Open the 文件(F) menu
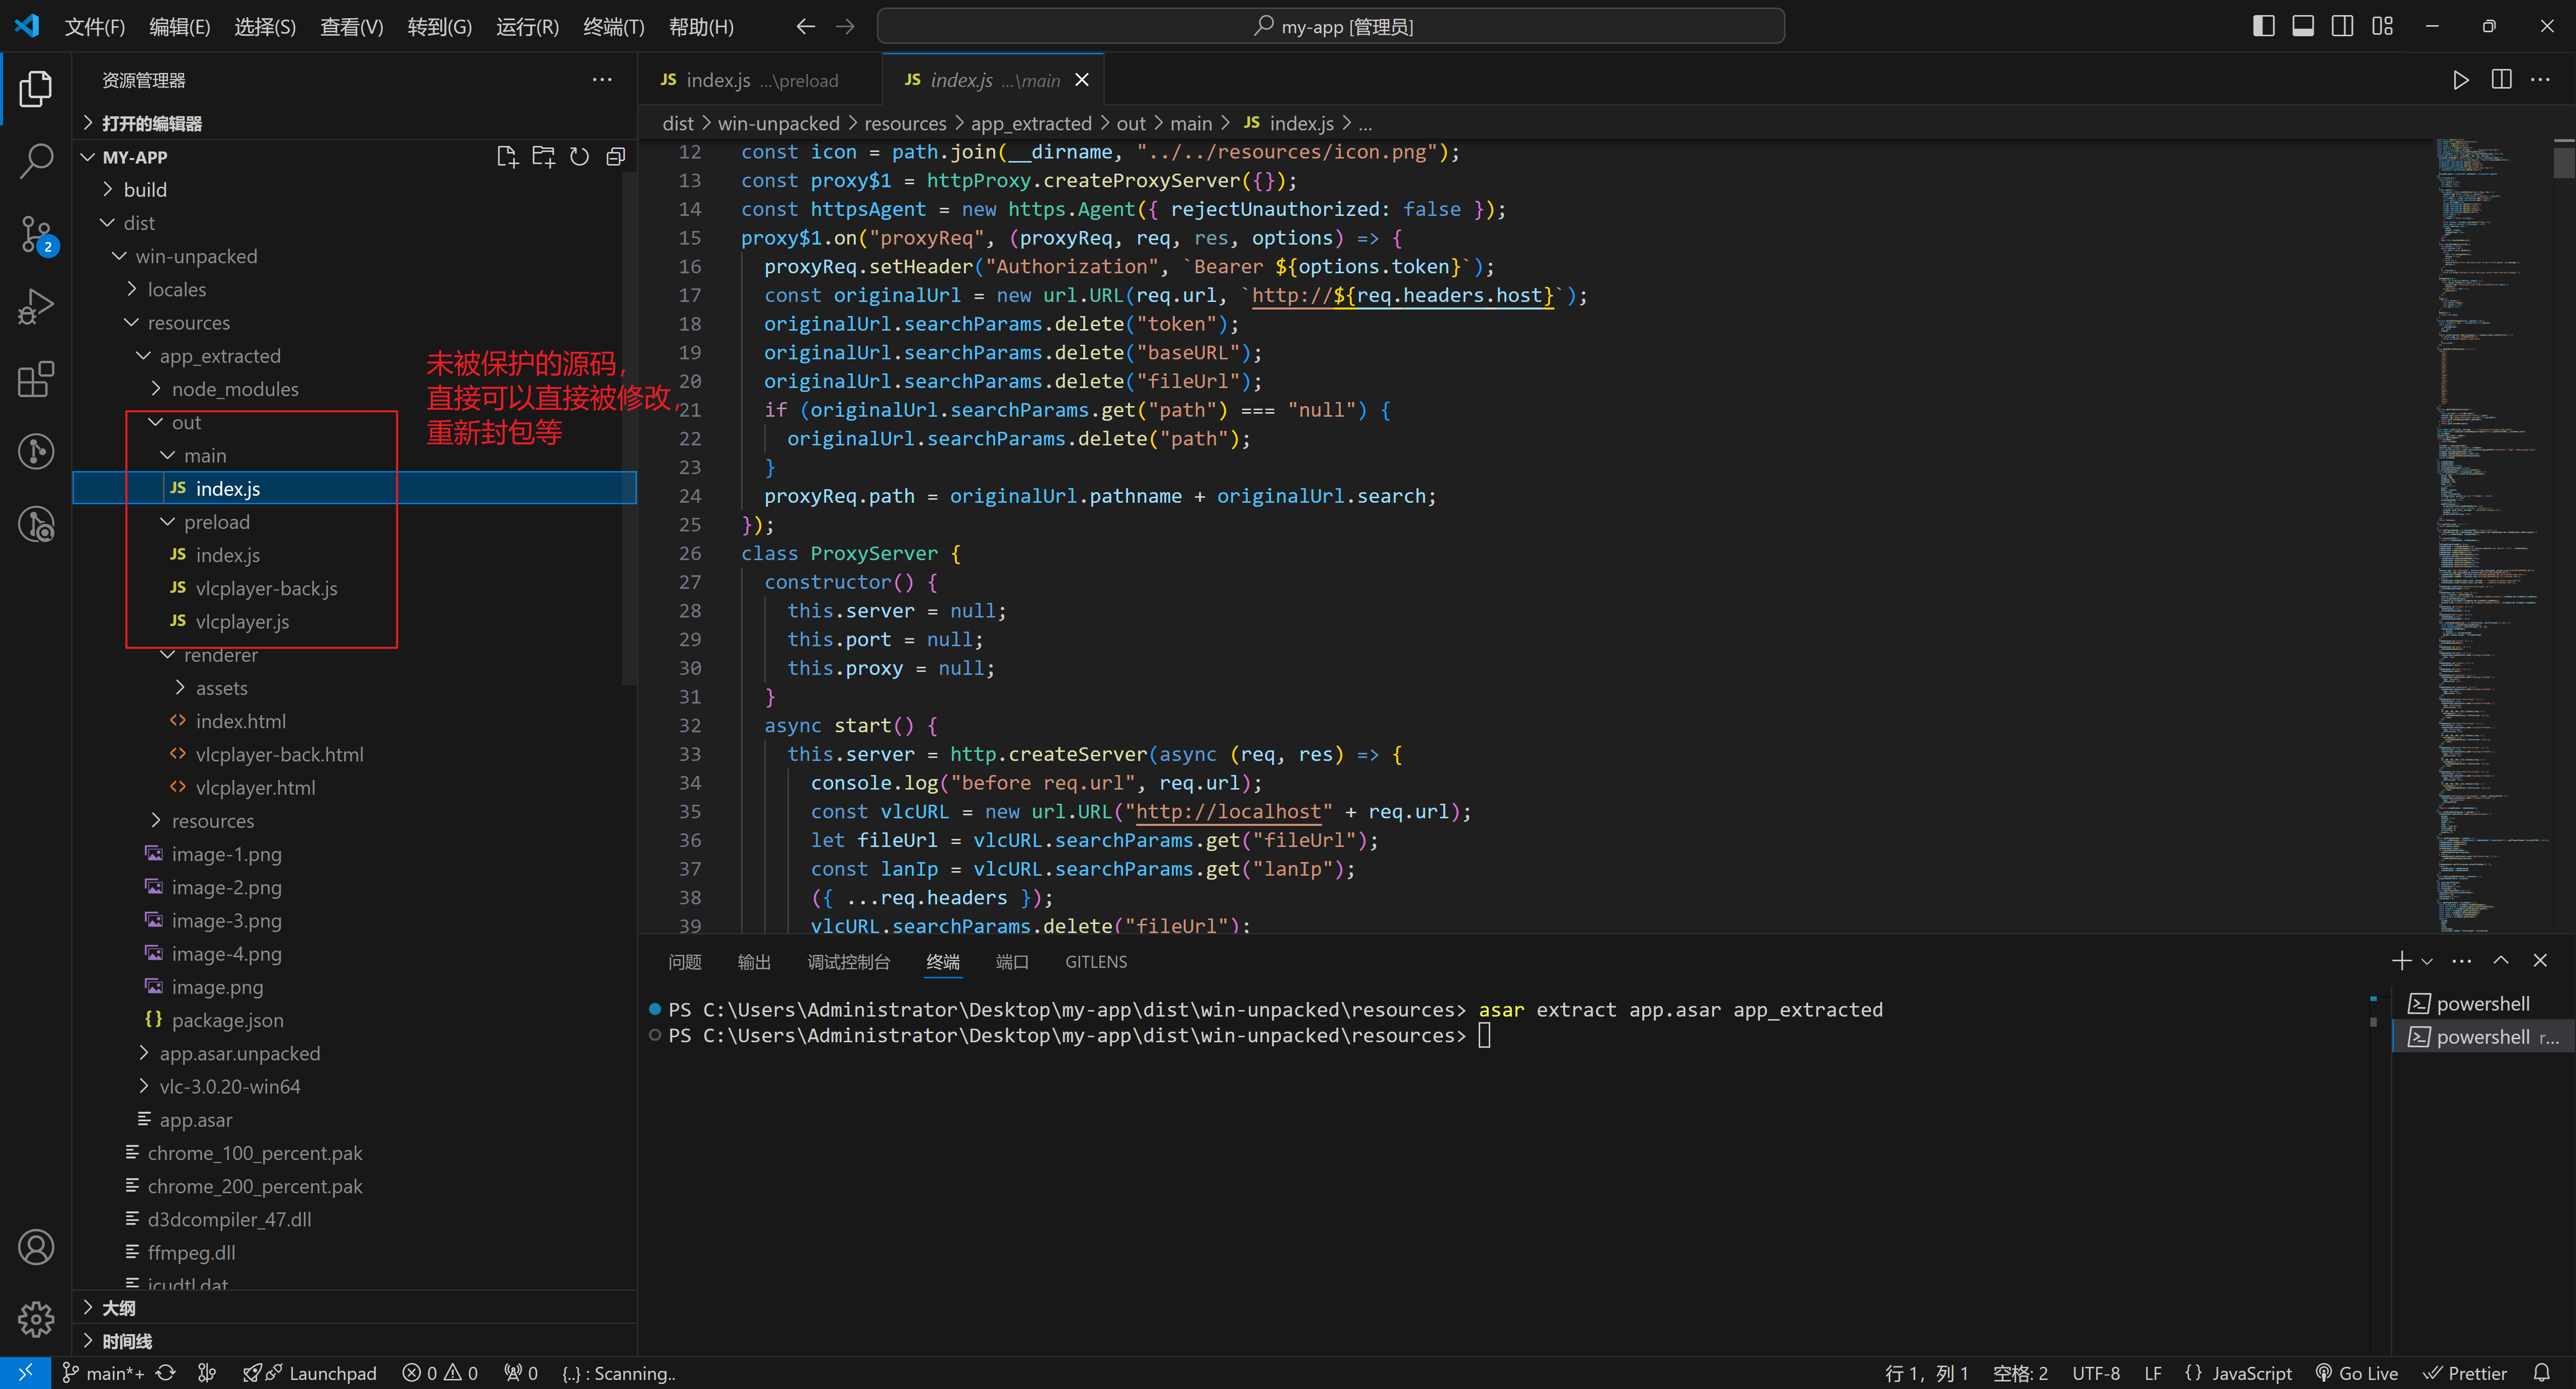The width and height of the screenshot is (2576, 1389). click(94, 27)
